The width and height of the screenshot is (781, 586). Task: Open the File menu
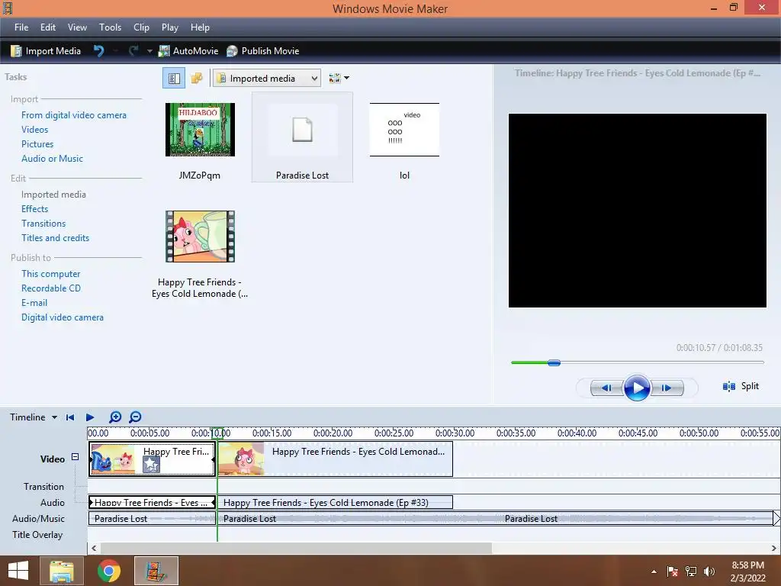click(21, 27)
